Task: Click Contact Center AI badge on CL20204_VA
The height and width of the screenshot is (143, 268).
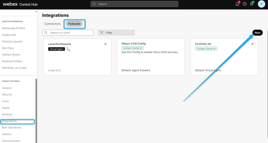Action: pos(206,49)
